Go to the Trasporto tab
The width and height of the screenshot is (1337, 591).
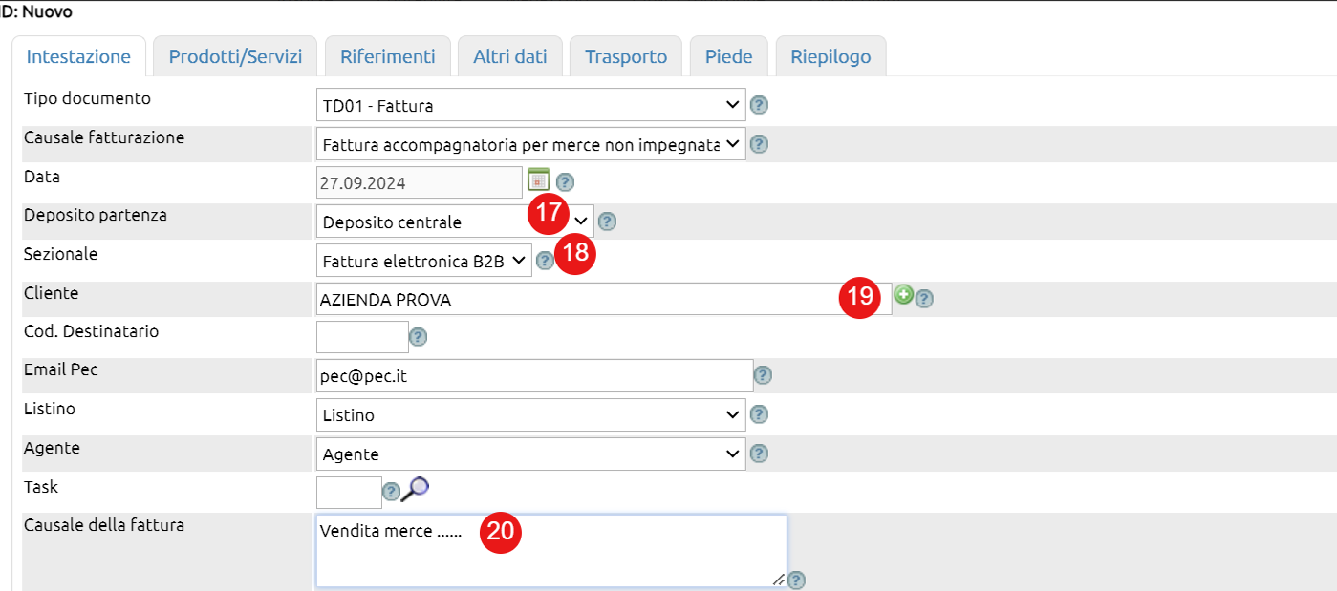626,56
